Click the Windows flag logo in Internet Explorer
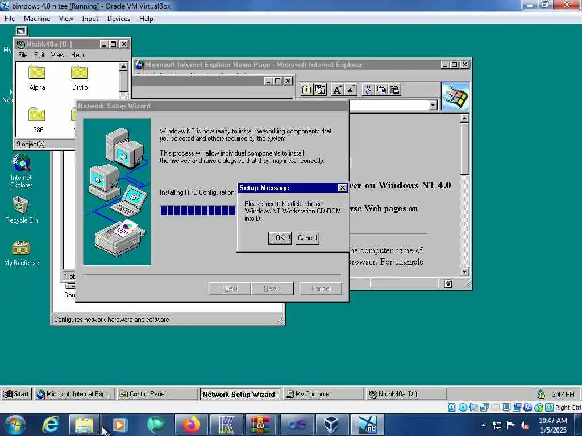 point(455,97)
